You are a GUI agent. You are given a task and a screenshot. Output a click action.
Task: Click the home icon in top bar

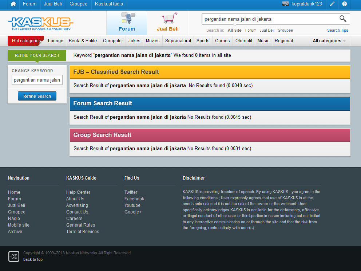[13, 4]
